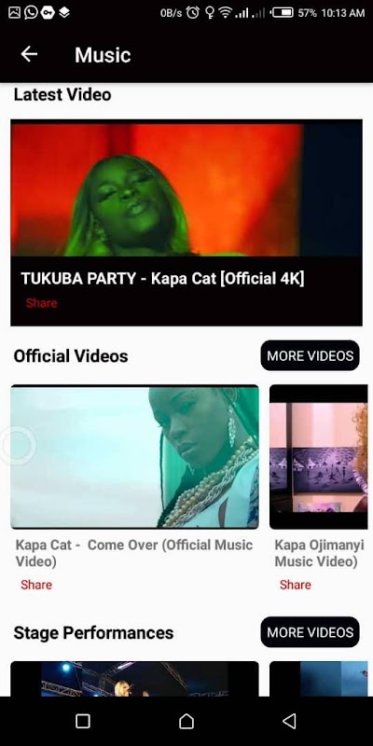Tap the battery indicator icon in status bar

pyautogui.click(x=283, y=13)
